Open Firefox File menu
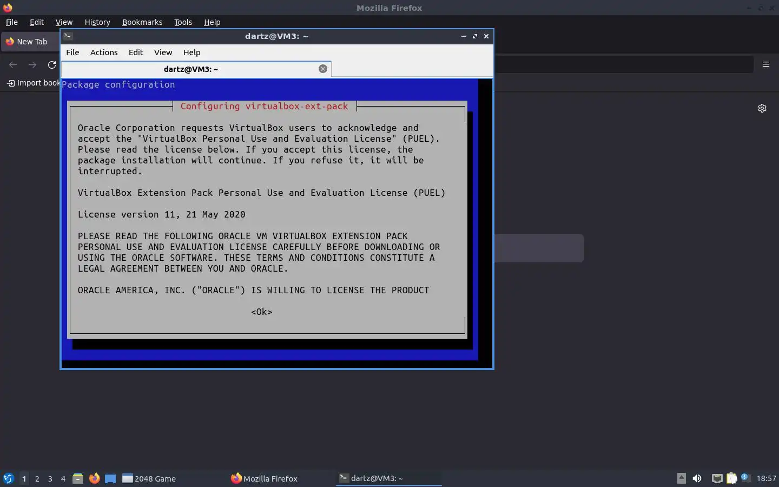Screen dimensions: 779x487 [x=11, y=22]
